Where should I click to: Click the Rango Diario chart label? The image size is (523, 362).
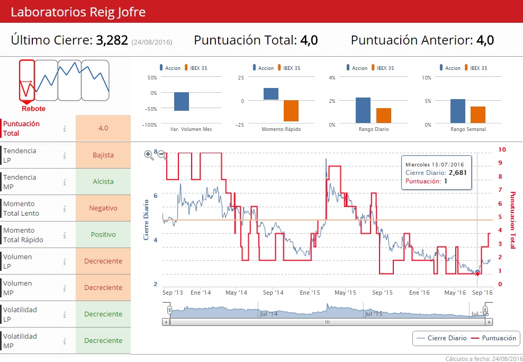[x=374, y=129]
